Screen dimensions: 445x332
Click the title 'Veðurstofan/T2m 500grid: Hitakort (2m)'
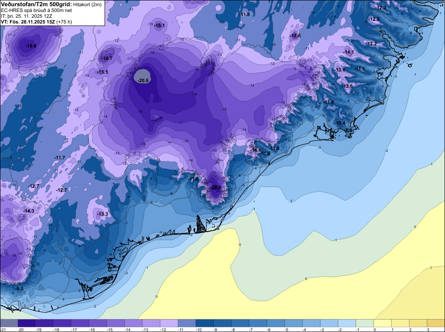pyautogui.click(x=51, y=4)
